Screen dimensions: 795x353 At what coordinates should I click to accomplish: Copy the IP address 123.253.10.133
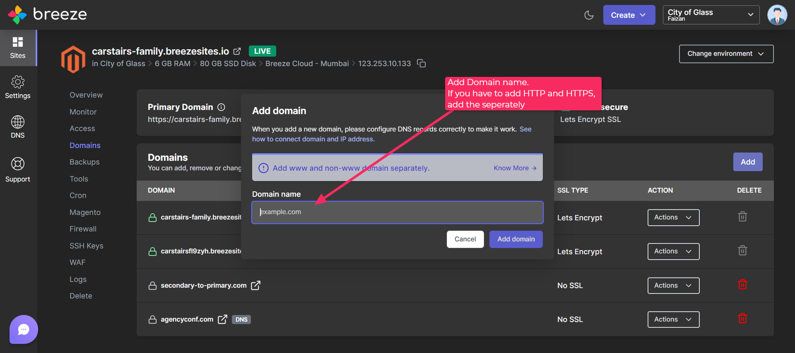pyautogui.click(x=421, y=63)
